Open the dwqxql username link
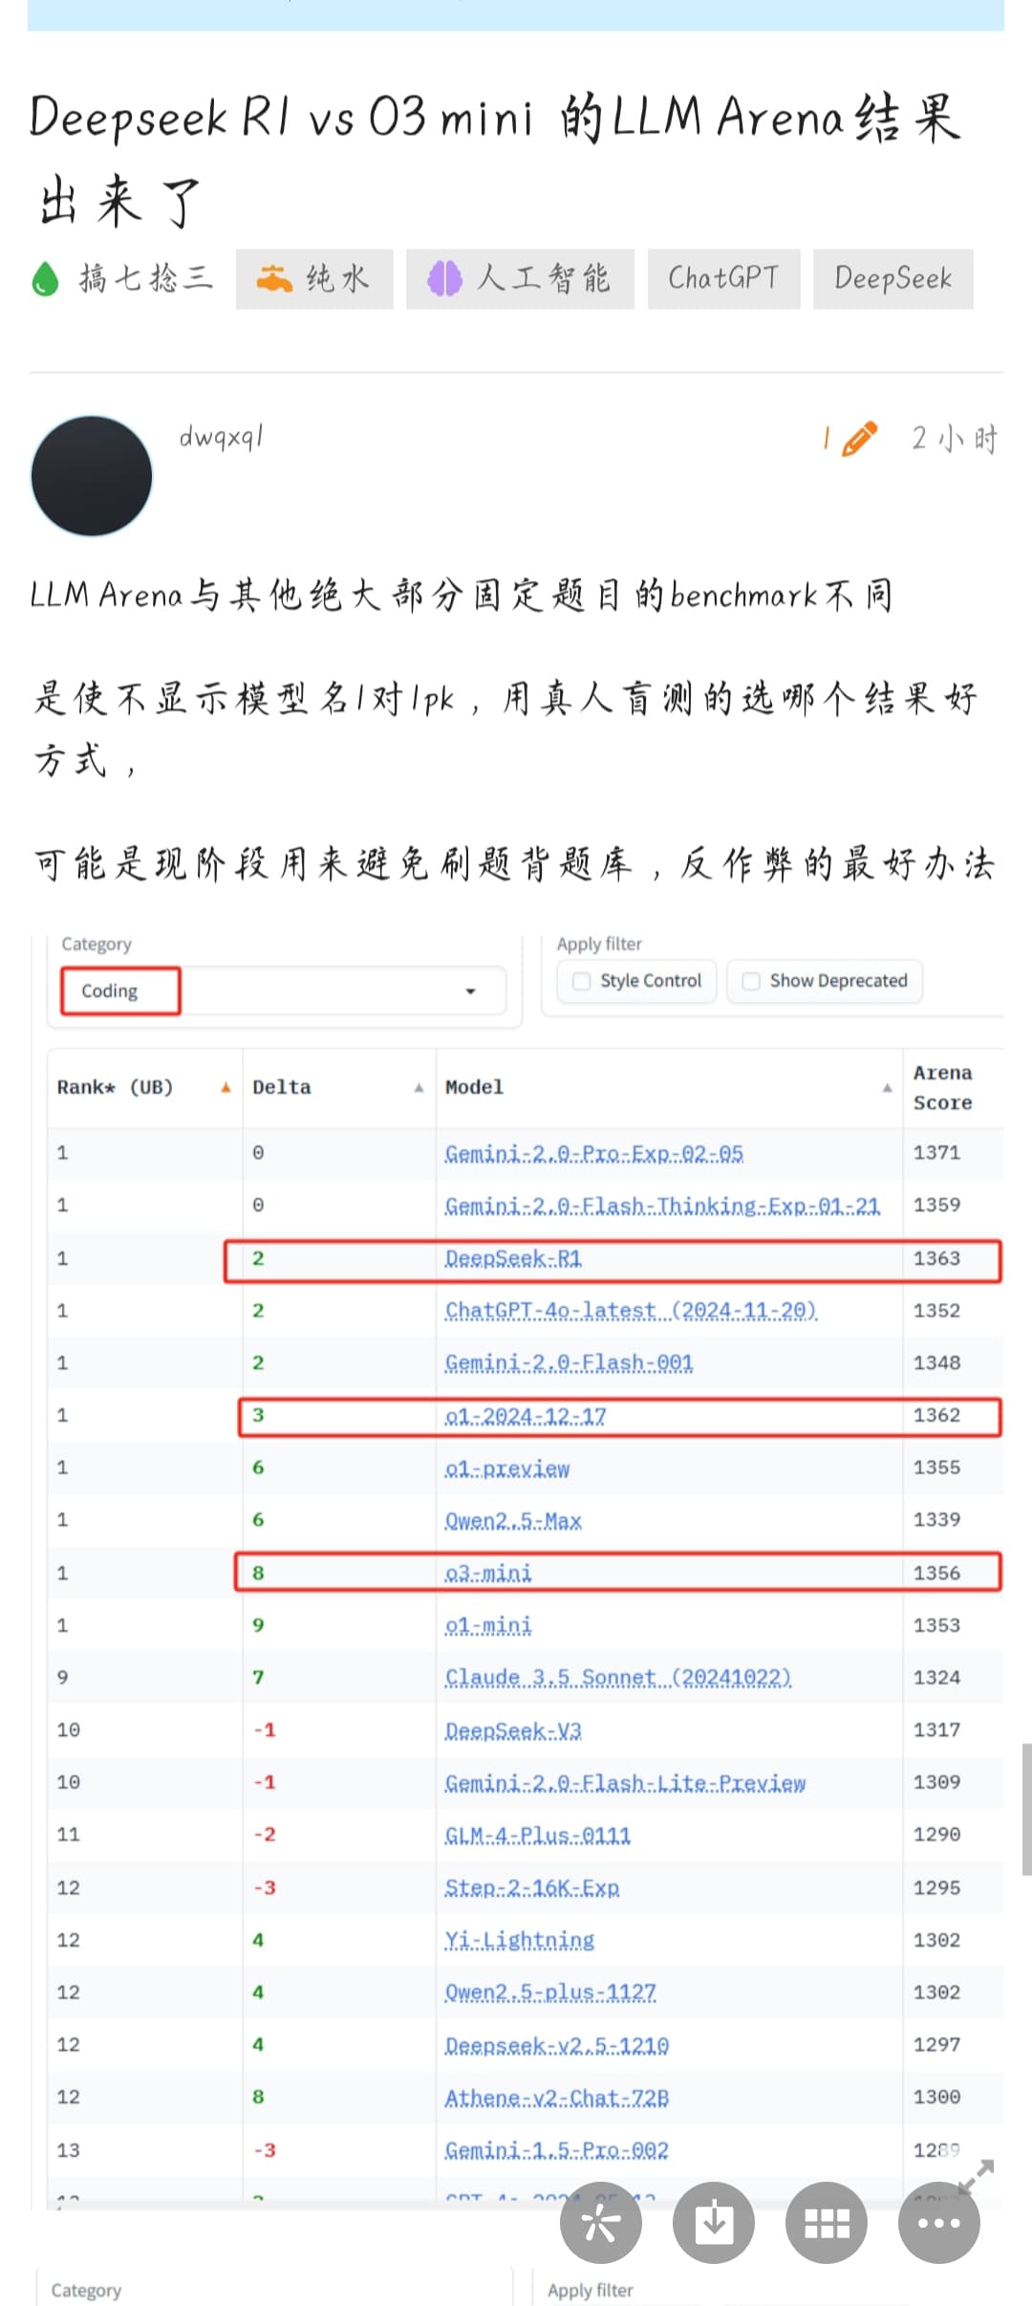 [221, 437]
